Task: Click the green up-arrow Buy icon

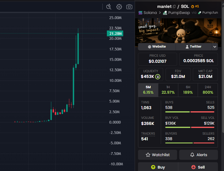Action: pyautogui.click(x=153, y=167)
